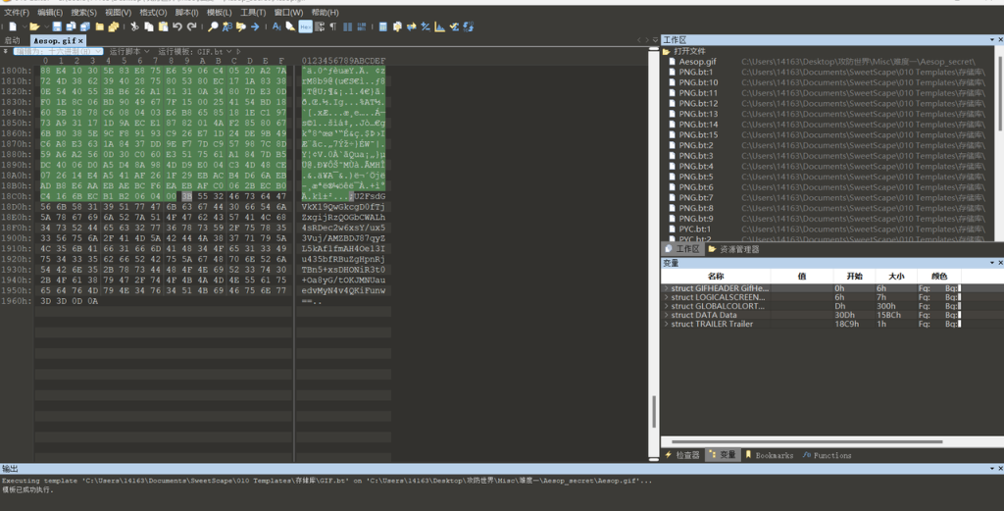This screenshot has height=511, width=1004.
Task: Expand struct GIFHEADER variable row
Action: [x=665, y=289]
